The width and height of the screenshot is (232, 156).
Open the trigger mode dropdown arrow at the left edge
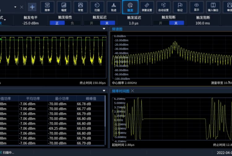coord(5,20)
